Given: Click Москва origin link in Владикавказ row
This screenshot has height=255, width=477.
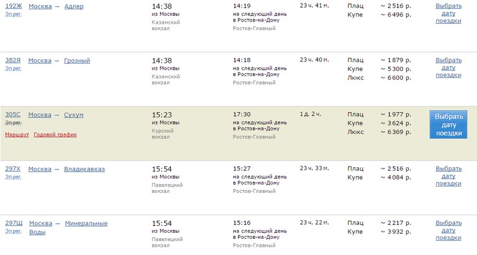Looking at the screenshot, I should [40, 169].
